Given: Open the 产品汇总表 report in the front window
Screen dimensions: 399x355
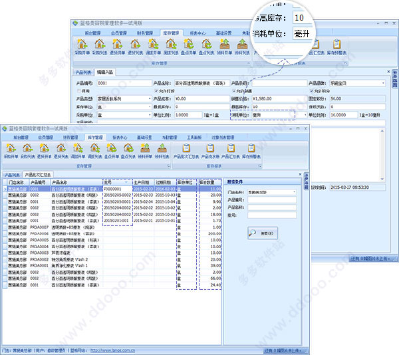Looking at the screenshot, I should coord(231,151).
